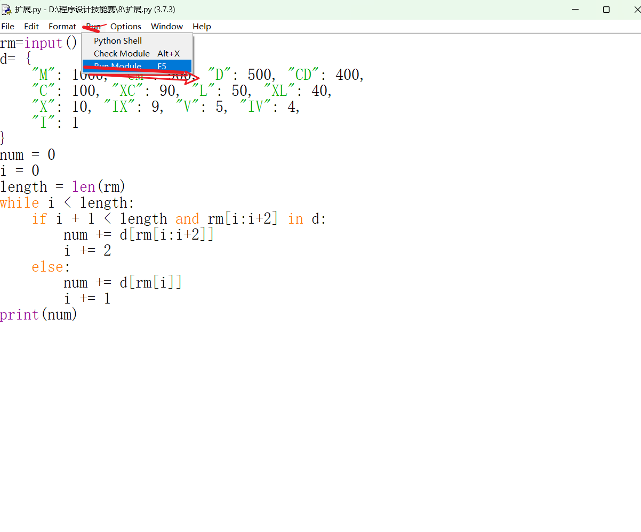Click the 'num += d[rm[i]]' line
641x532 pixels.
(x=123, y=283)
